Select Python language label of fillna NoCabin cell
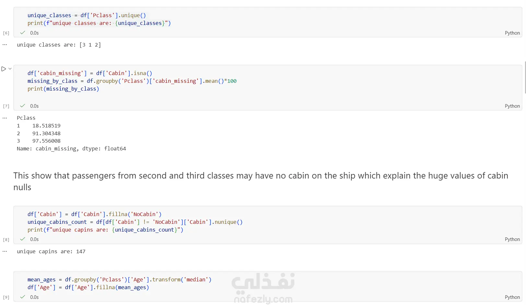Viewport: 526px width, 305px height. [x=512, y=239]
